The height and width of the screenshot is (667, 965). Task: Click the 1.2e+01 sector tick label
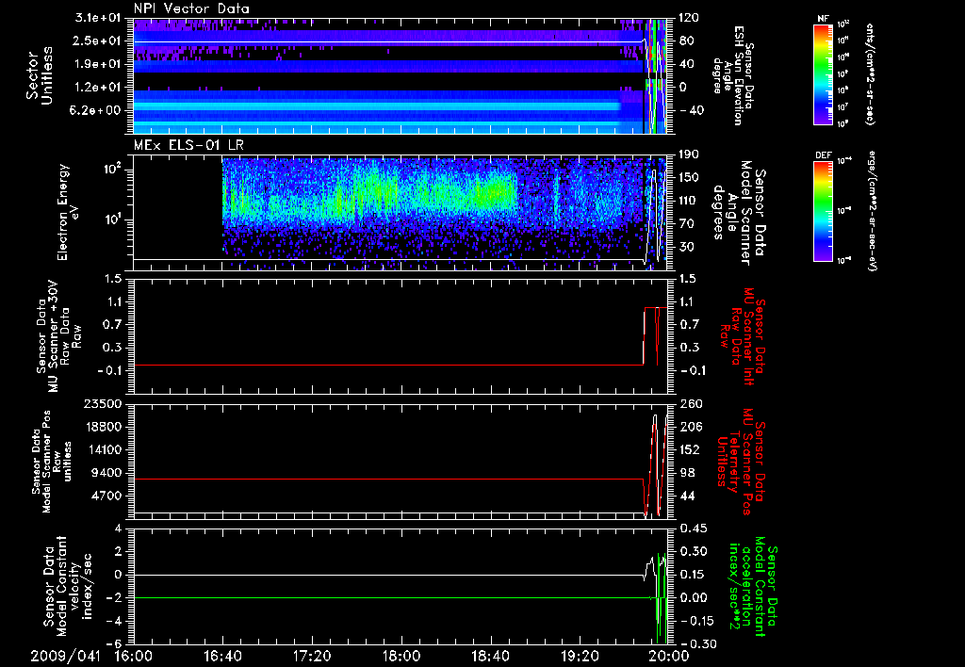tap(99, 87)
